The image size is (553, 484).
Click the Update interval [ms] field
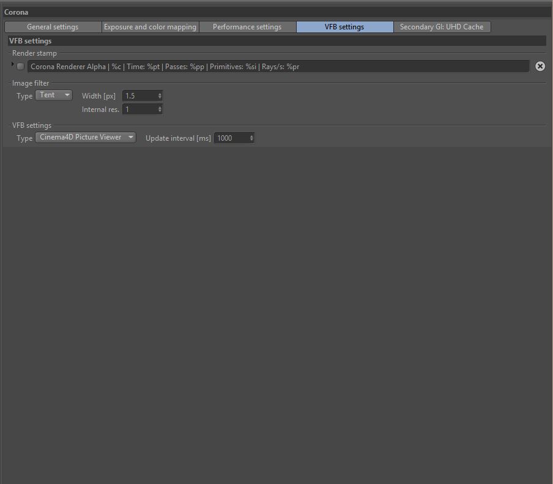tap(232, 138)
